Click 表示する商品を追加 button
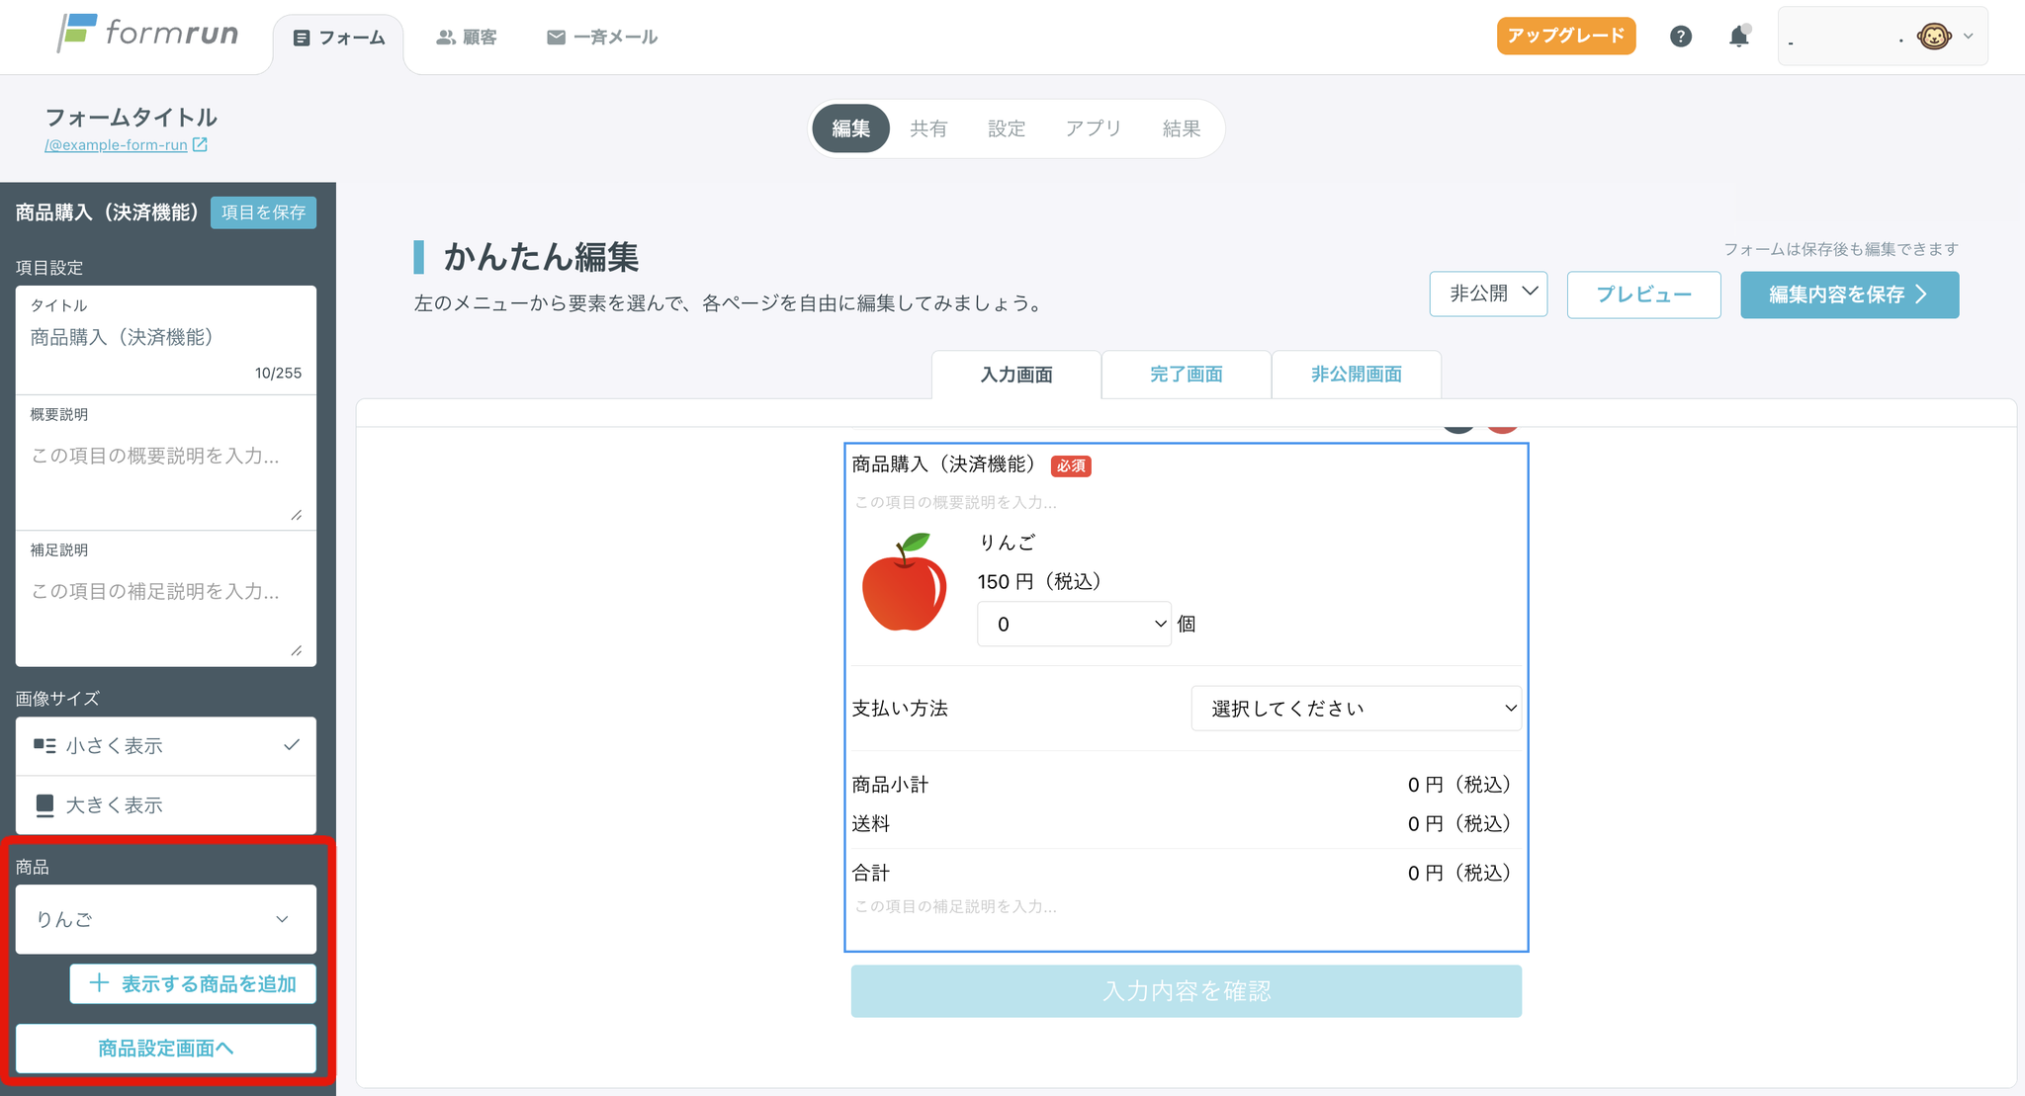The image size is (2025, 1096). 193,984
